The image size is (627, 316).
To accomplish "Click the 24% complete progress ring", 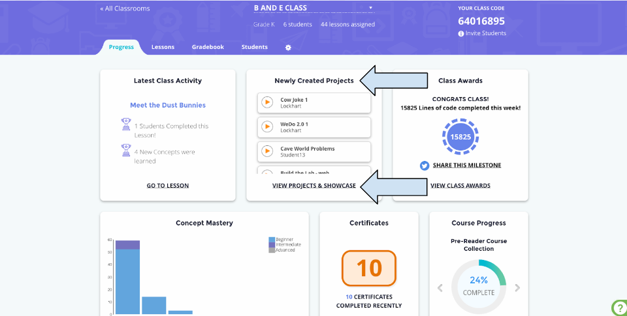I will pyautogui.click(x=479, y=287).
